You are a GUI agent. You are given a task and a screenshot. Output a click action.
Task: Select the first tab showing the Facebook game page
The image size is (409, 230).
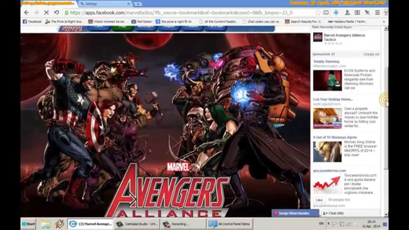coord(49,4)
